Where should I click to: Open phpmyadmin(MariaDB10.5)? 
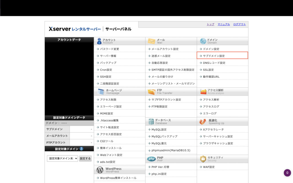(171, 150)
